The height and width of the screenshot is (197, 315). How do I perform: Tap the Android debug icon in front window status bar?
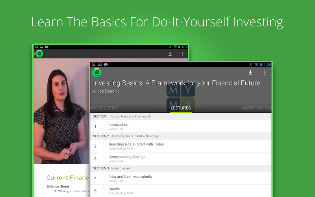pyautogui.click(x=106, y=64)
